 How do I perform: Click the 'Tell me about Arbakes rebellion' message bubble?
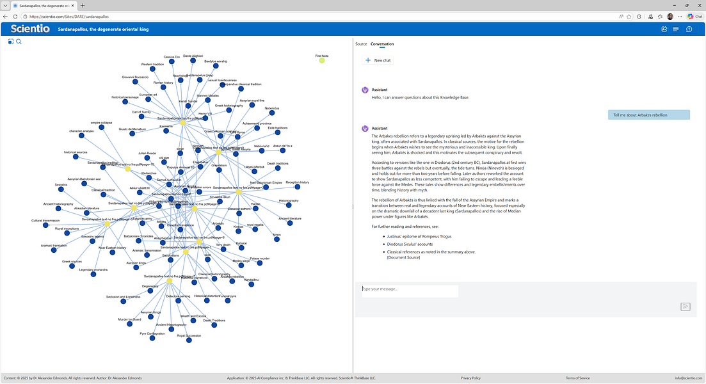click(x=649, y=115)
